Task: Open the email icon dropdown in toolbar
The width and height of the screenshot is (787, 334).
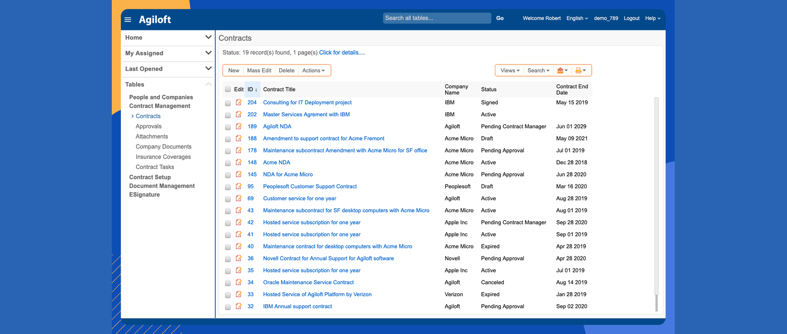Action: pyautogui.click(x=562, y=71)
